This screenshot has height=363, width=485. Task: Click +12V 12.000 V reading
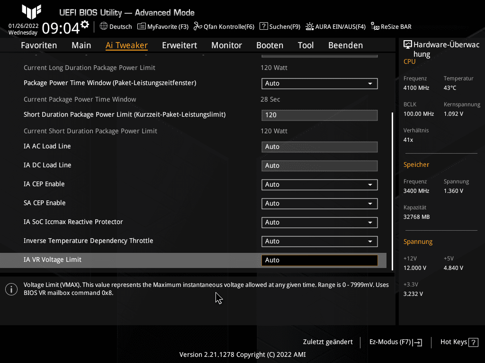click(x=415, y=268)
